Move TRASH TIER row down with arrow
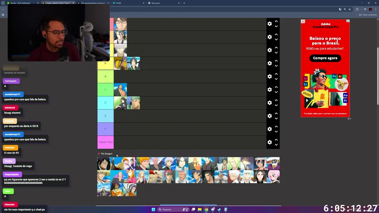 [276, 145]
